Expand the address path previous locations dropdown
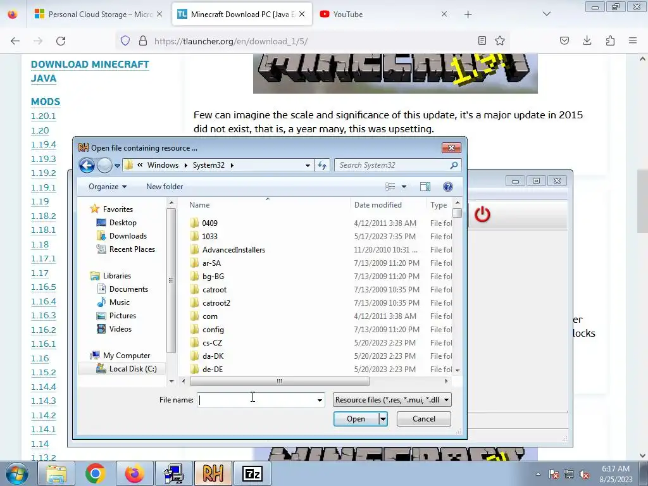The height and width of the screenshot is (486, 648). coord(308,165)
